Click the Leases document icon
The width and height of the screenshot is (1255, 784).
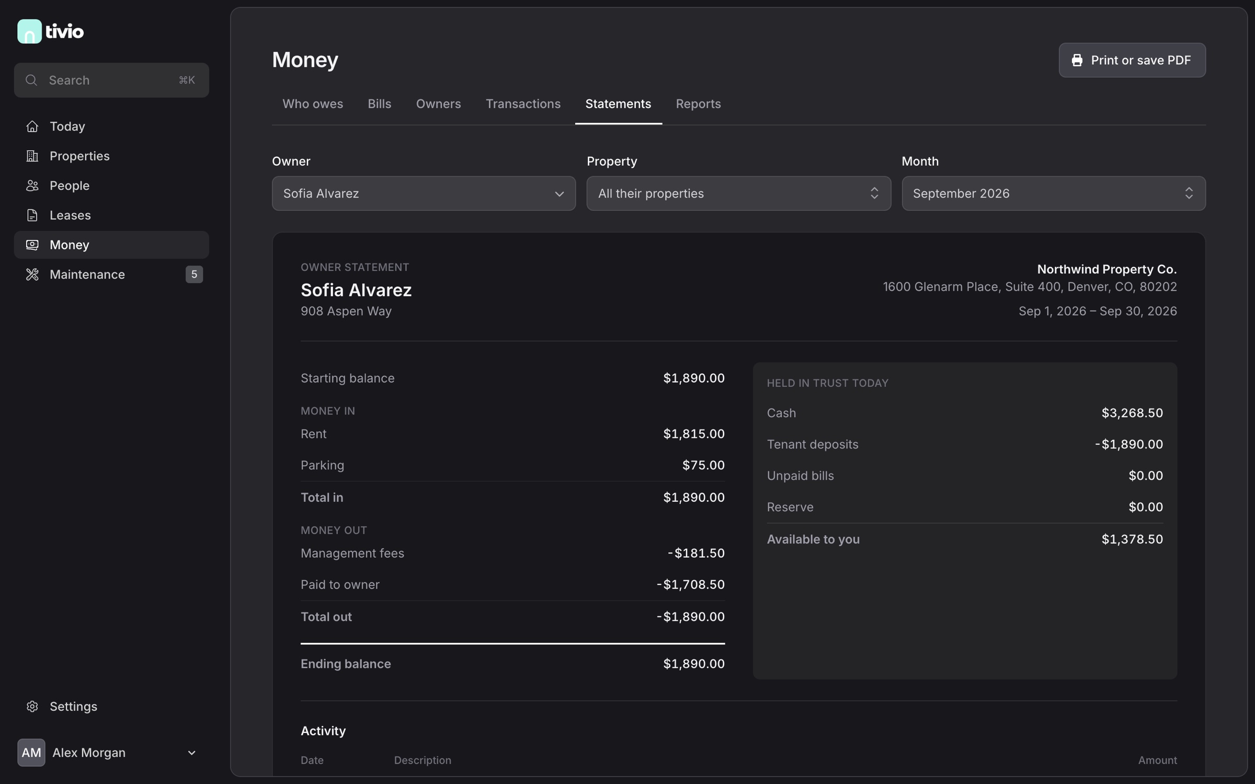32,215
